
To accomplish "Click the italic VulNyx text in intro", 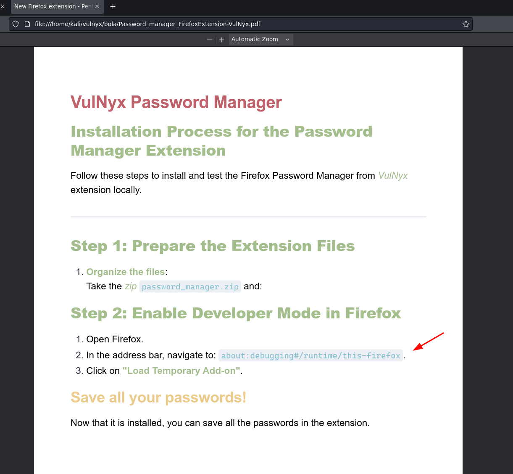I will click(x=393, y=176).
